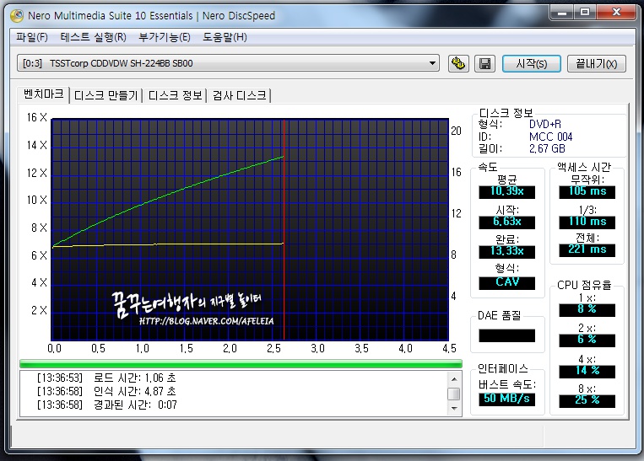Click the disc length value 2.67 GB

547,148
